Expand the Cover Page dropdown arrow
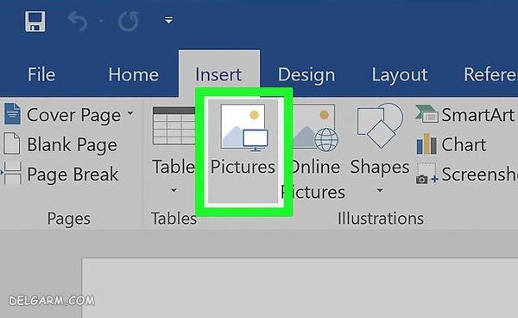 coord(131,113)
